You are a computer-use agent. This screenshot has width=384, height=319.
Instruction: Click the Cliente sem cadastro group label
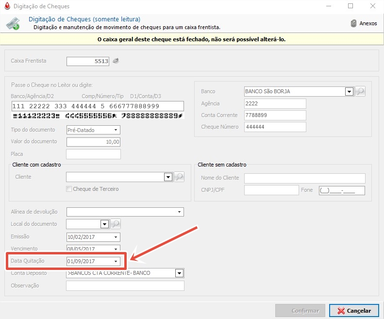pos(222,165)
